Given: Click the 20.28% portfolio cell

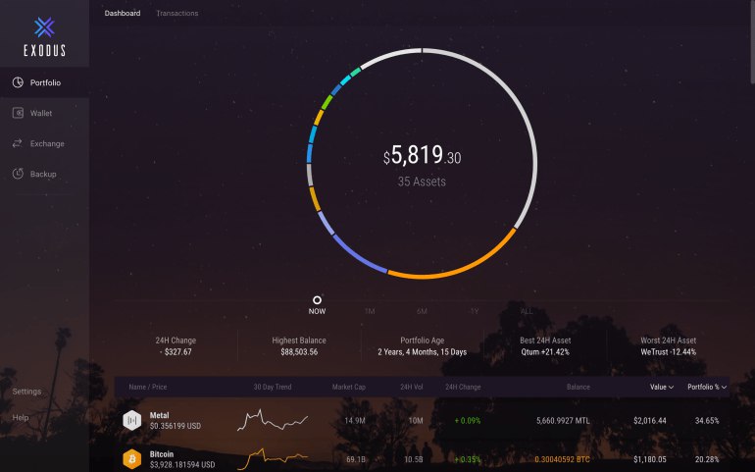Looking at the screenshot, I should 707,459.
